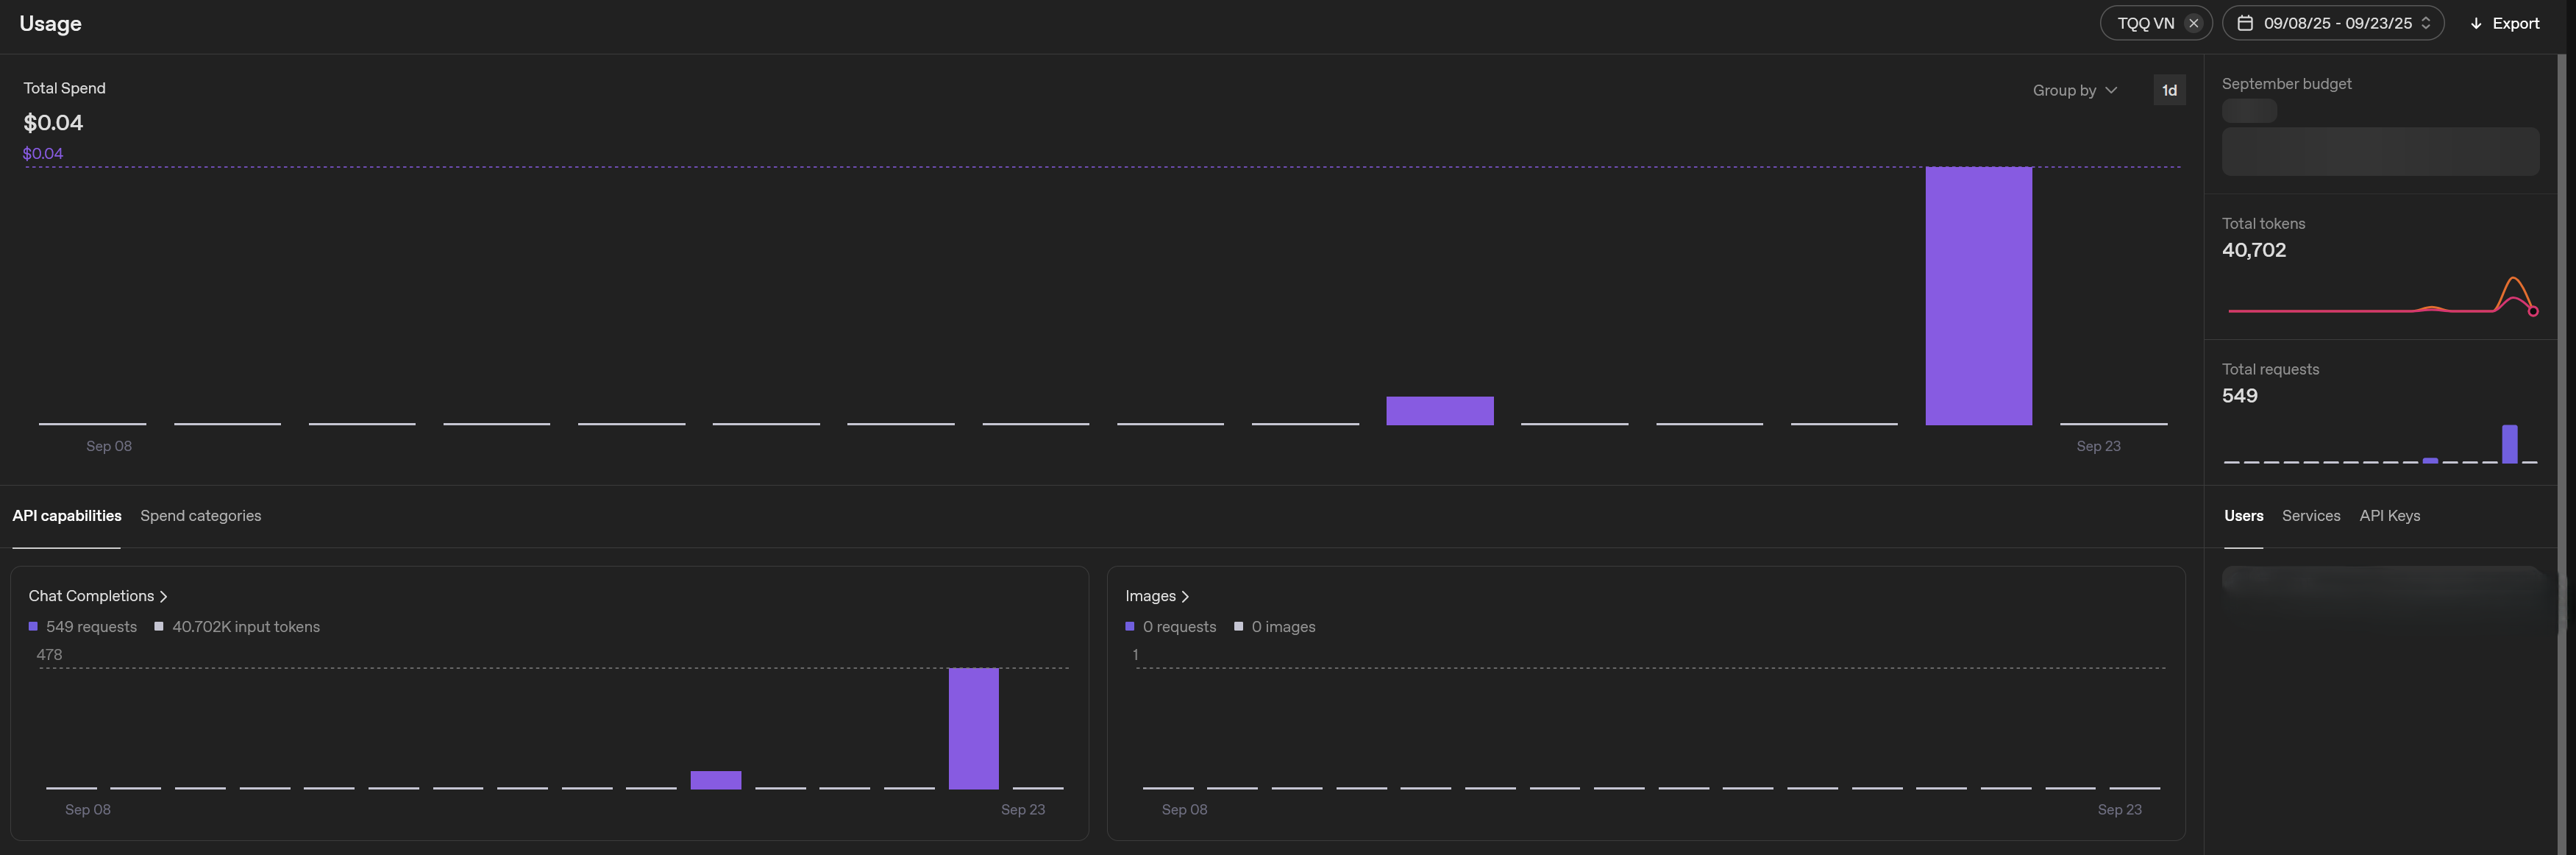Image resolution: width=2576 pixels, height=855 pixels.
Task: Open the Services tab in the right panel
Action: point(2311,516)
